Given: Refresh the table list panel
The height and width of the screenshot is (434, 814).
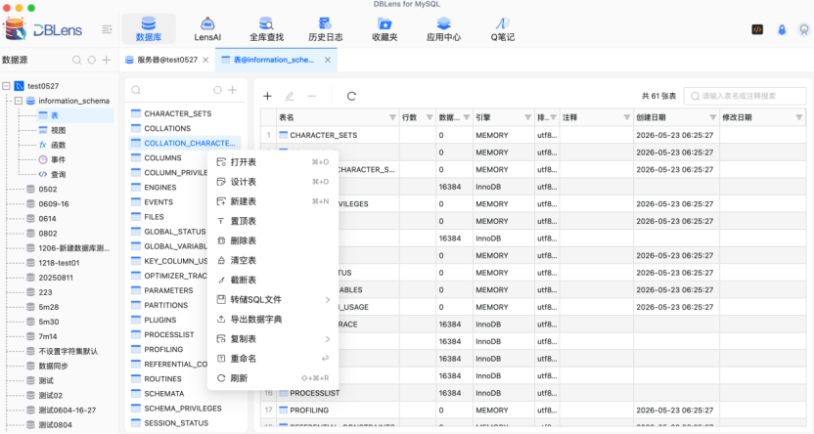Looking at the screenshot, I should coord(217,90).
